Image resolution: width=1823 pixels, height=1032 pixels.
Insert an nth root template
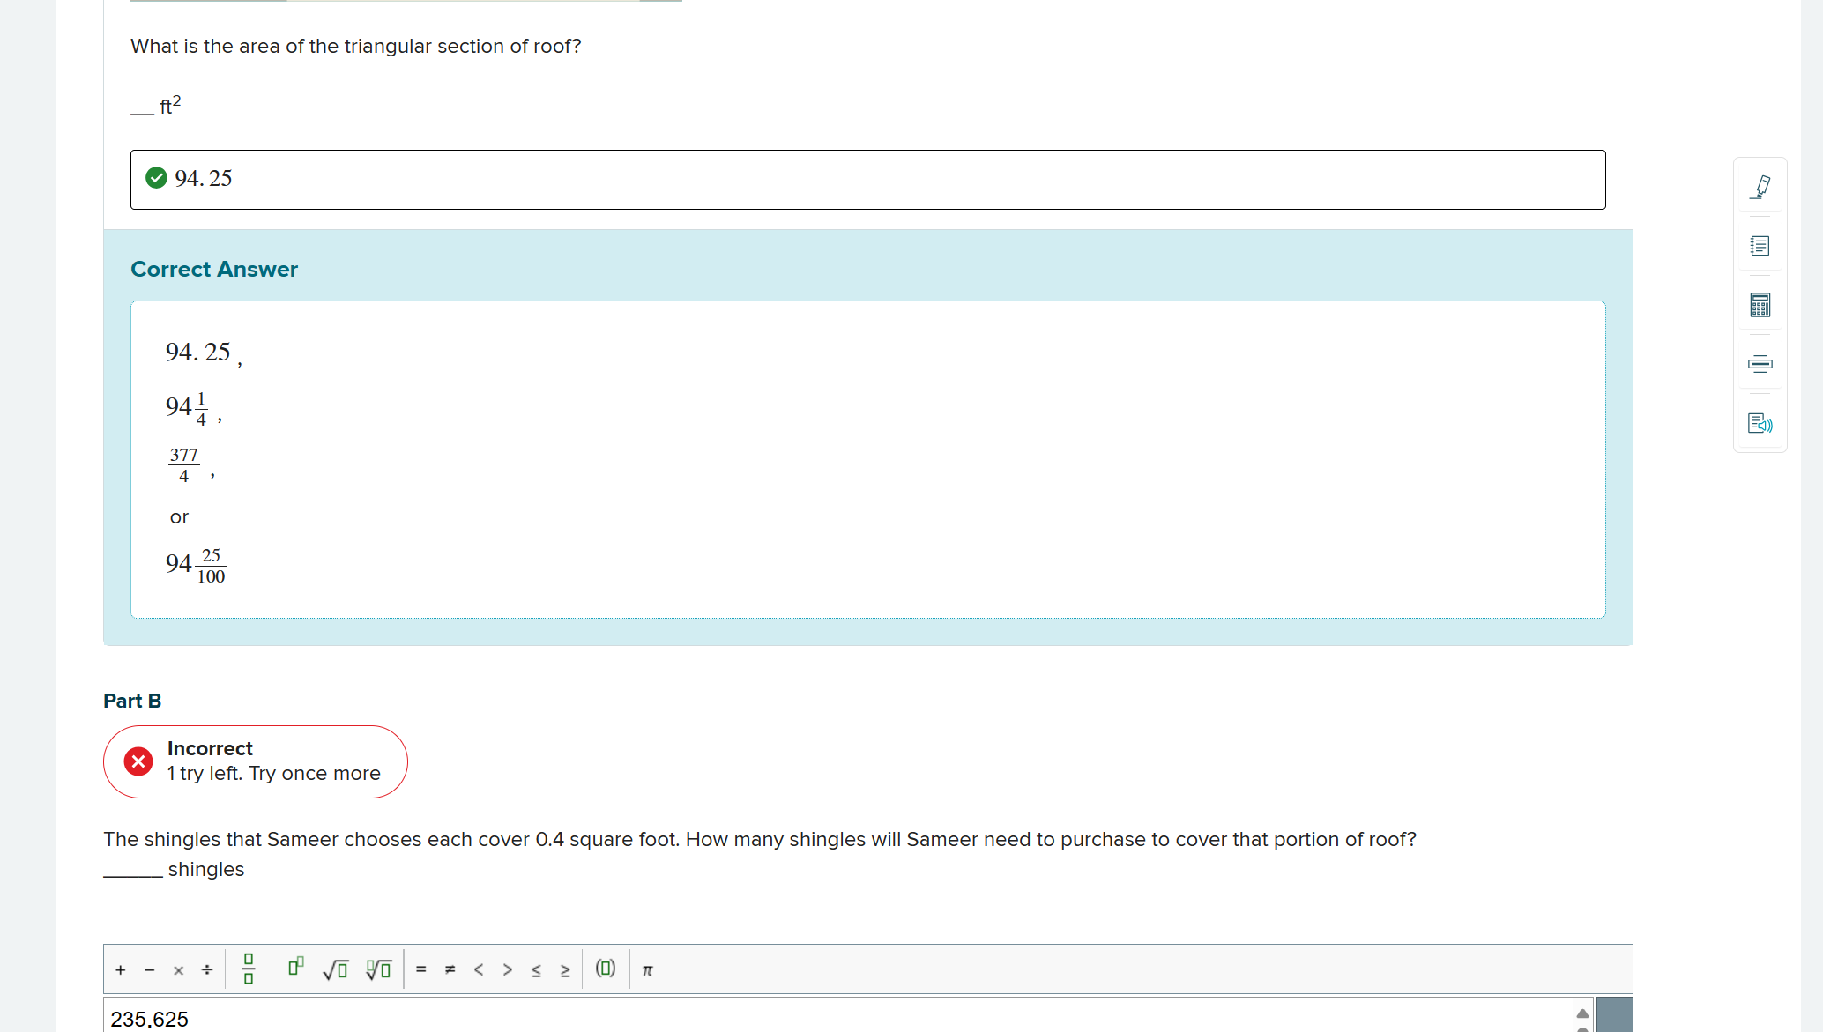[378, 969]
